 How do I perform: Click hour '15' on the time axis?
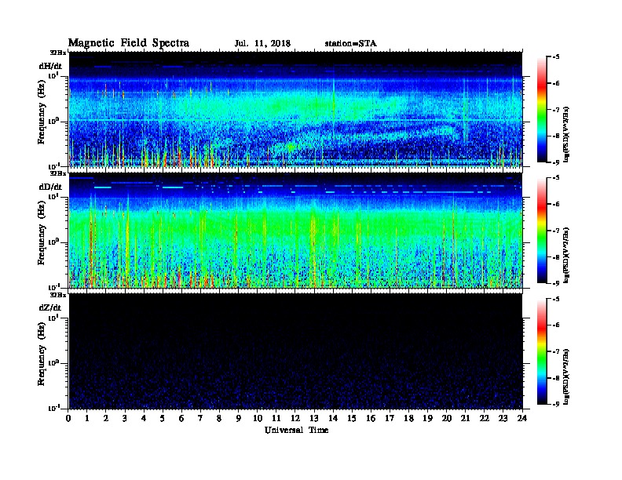point(352,419)
